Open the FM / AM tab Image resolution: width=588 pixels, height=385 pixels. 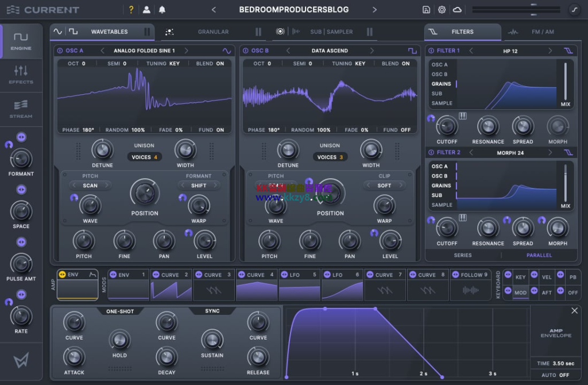coord(542,32)
